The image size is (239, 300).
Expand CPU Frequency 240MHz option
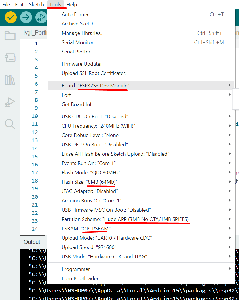point(141,126)
